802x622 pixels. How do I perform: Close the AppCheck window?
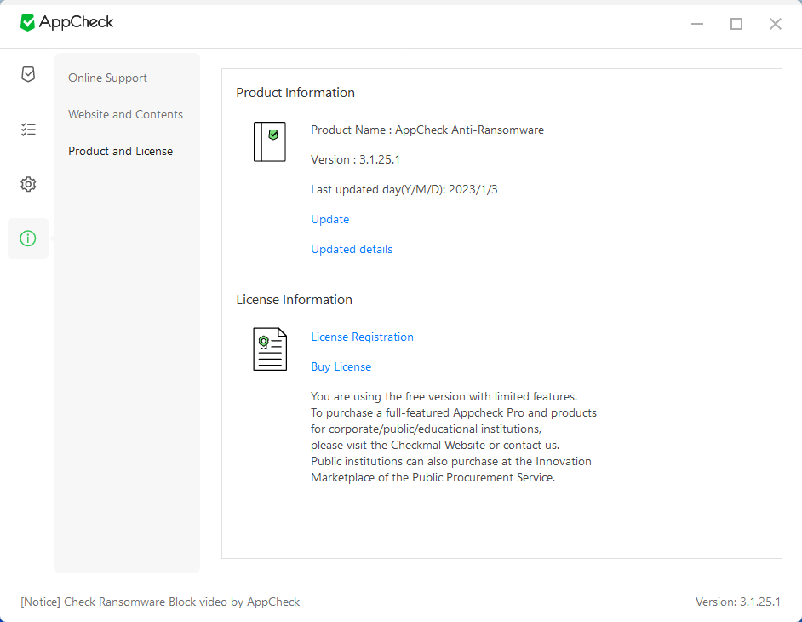tap(776, 24)
